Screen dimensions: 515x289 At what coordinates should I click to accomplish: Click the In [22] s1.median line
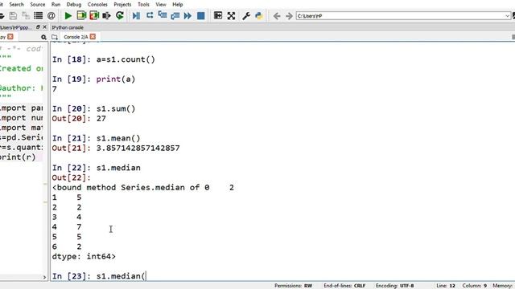coord(97,168)
